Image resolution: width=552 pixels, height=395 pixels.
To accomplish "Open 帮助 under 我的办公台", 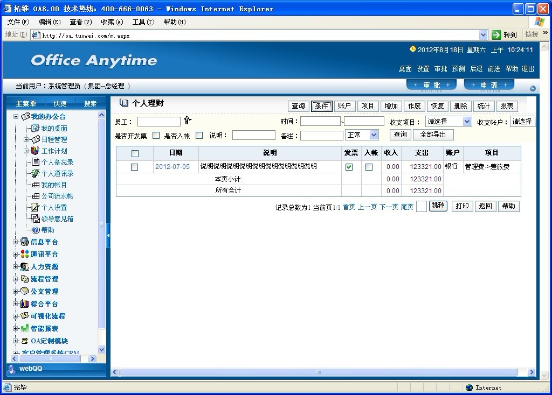I will click(47, 230).
